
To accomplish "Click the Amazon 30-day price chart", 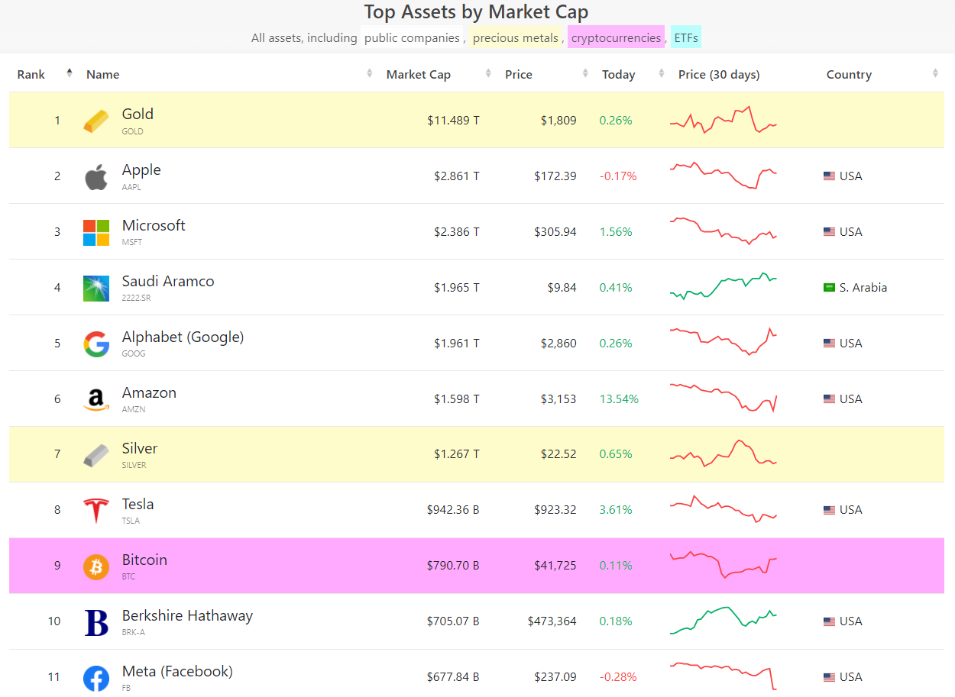I will [x=724, y=397].
